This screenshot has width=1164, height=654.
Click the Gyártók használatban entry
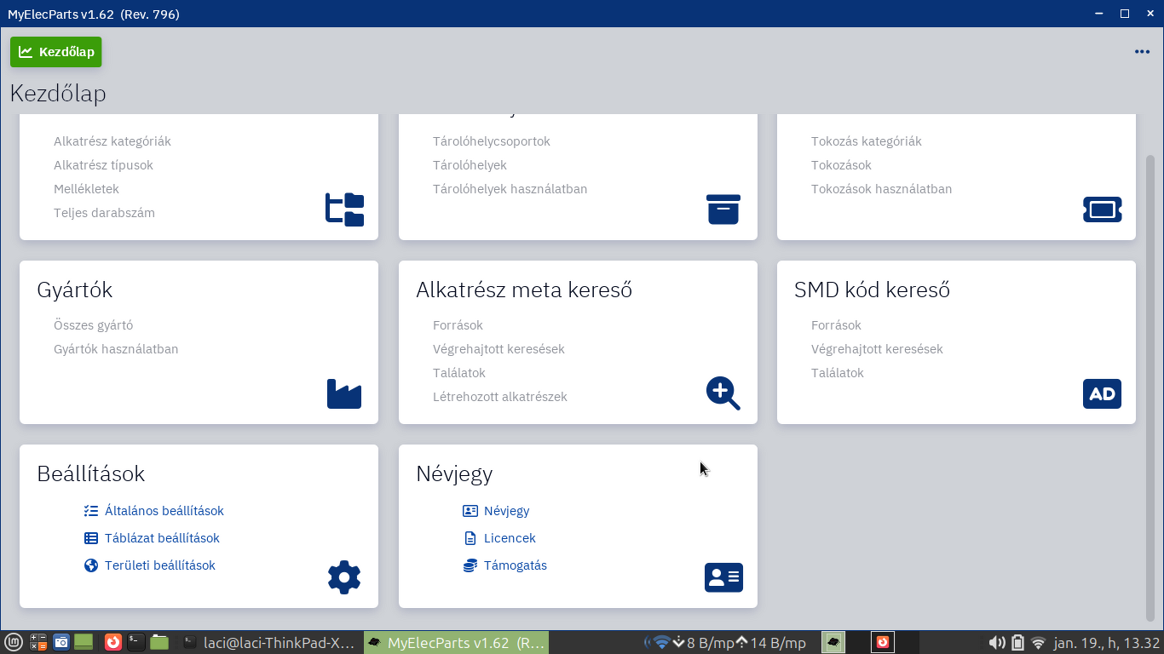point(116,349)
